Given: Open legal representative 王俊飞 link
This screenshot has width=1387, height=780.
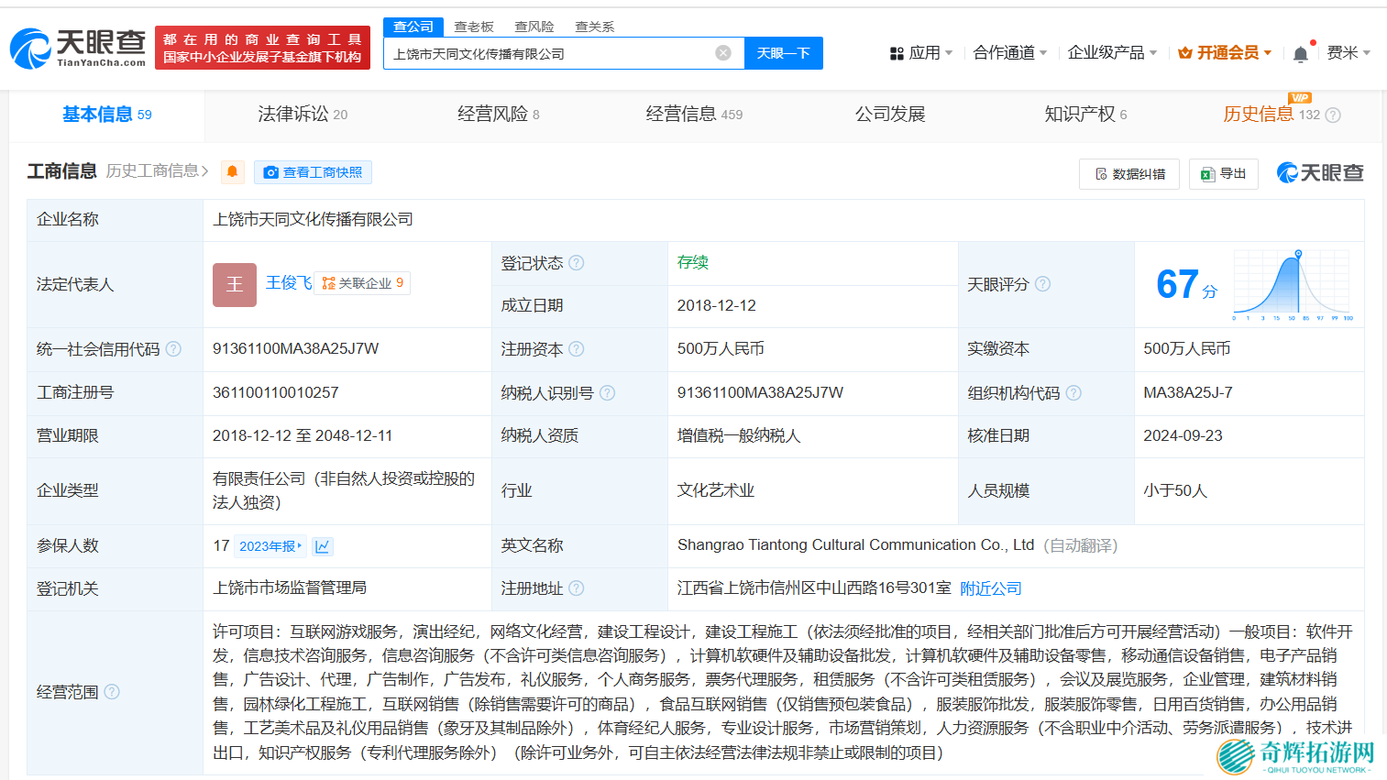Looking at the screenshot, I should coord(288,283).
